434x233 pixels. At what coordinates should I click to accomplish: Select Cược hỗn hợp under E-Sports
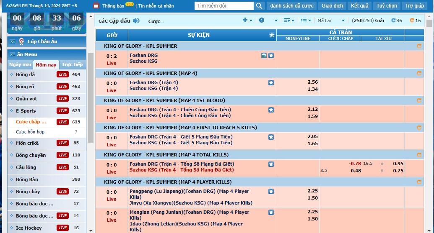point(30,132)
